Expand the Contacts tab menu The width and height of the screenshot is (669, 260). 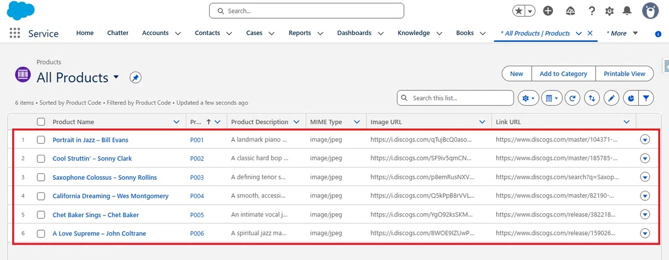(229, 33)
